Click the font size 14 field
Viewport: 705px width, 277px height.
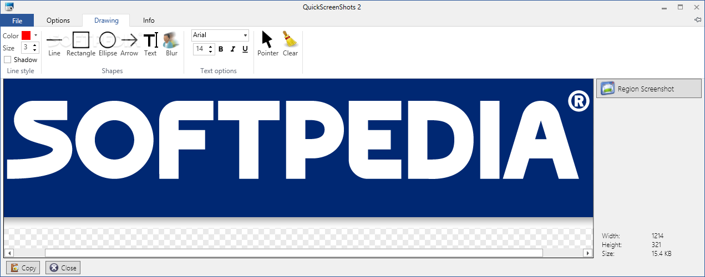pos(200,49)
